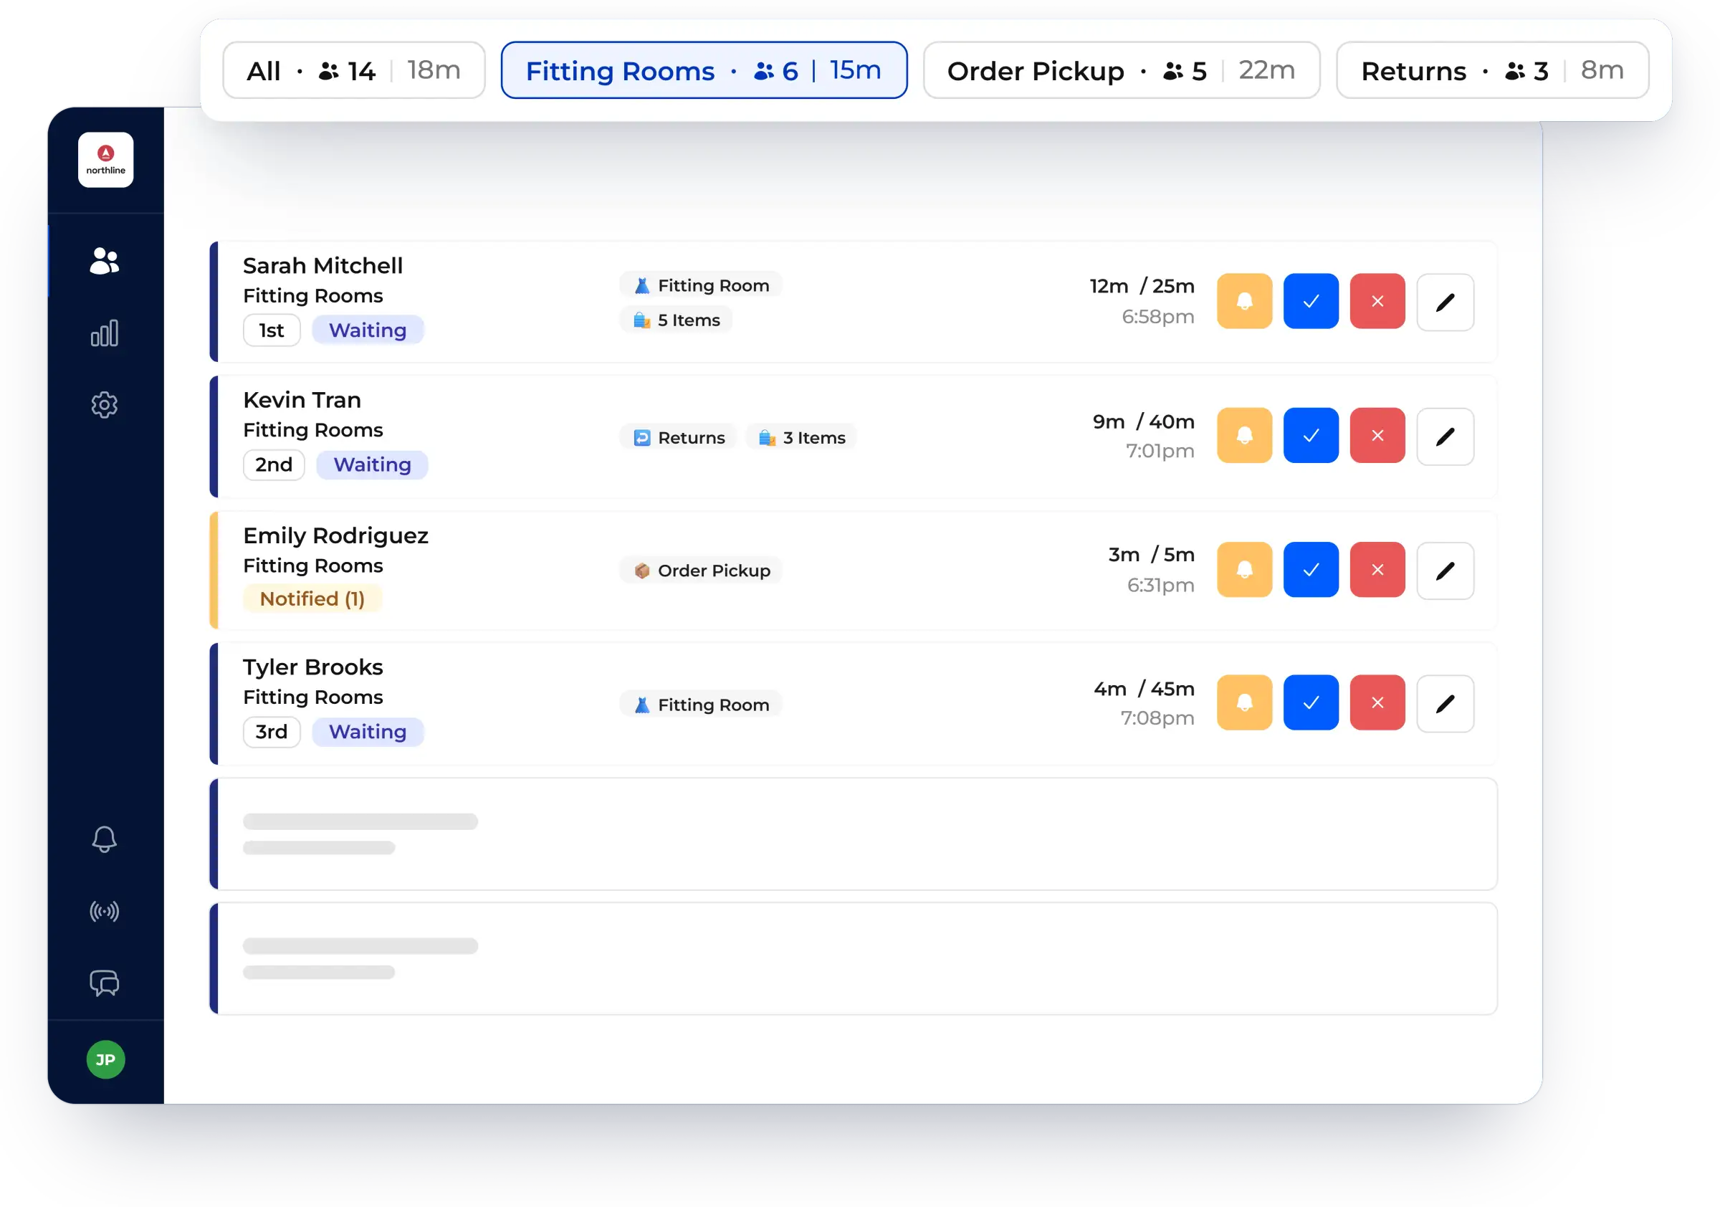
Task: Click Kevin Tran's 3 Items tag
Action: coord(801,437)
